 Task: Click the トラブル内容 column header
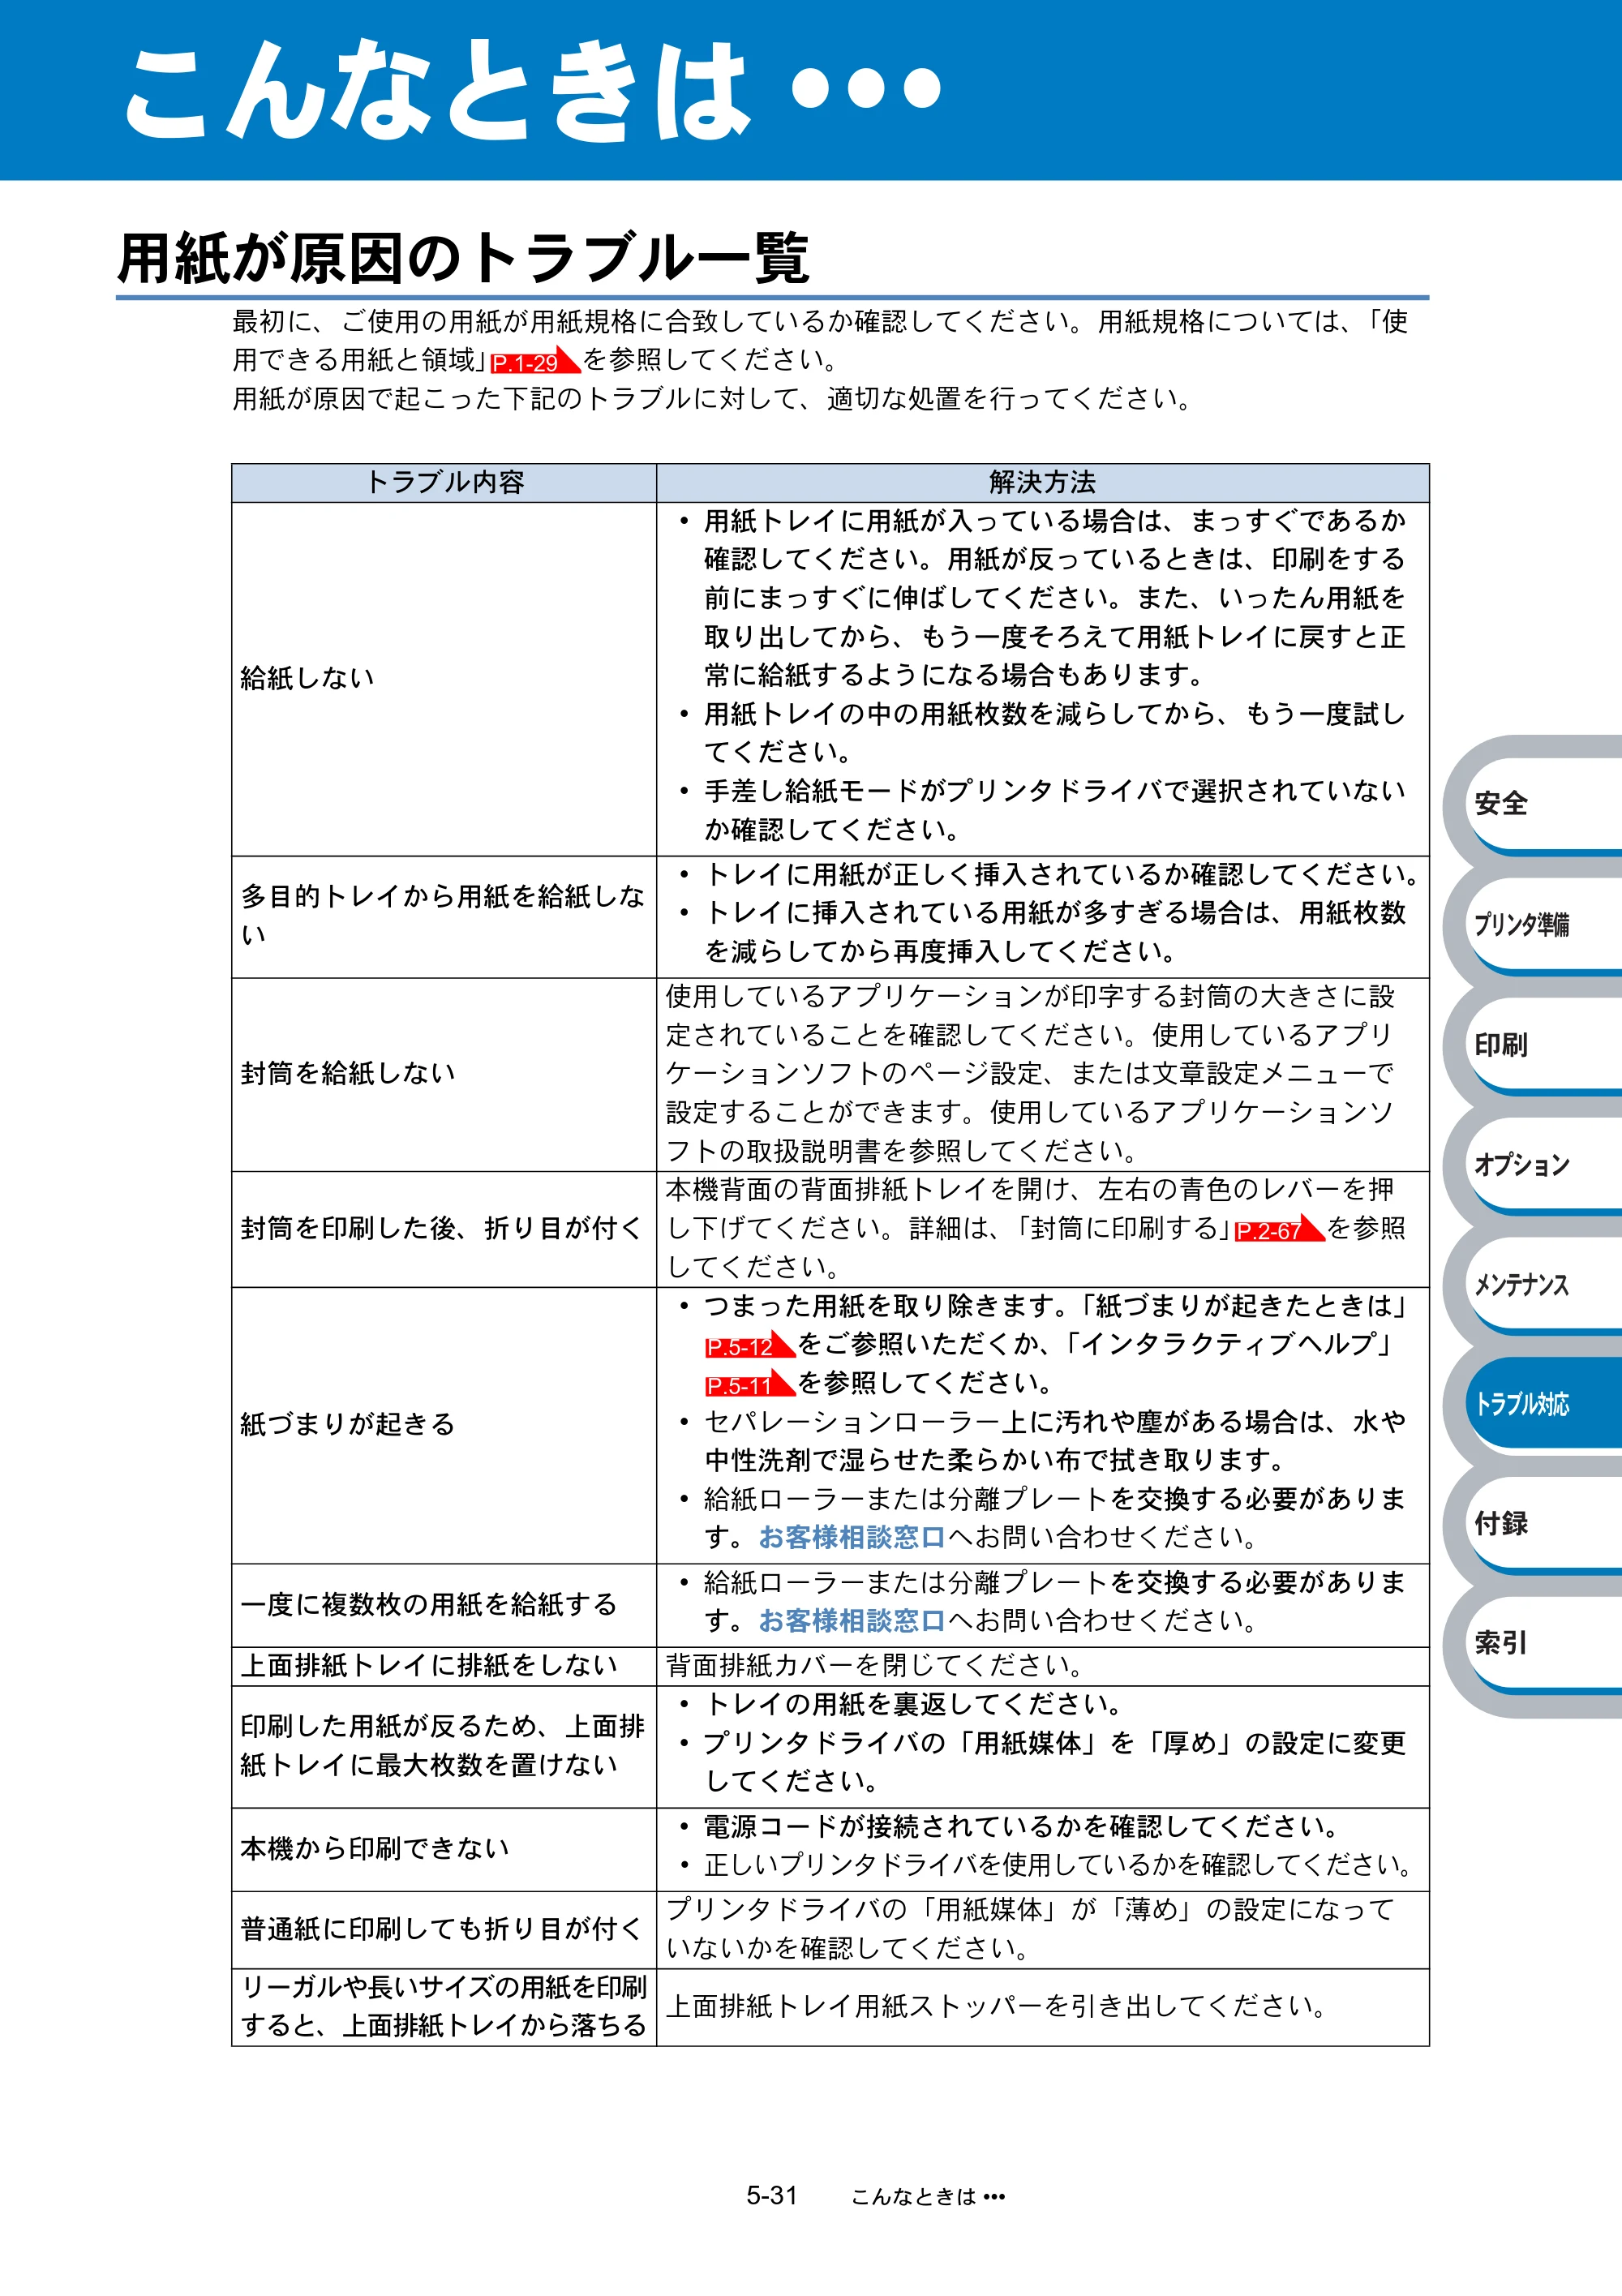pos(444,482)
